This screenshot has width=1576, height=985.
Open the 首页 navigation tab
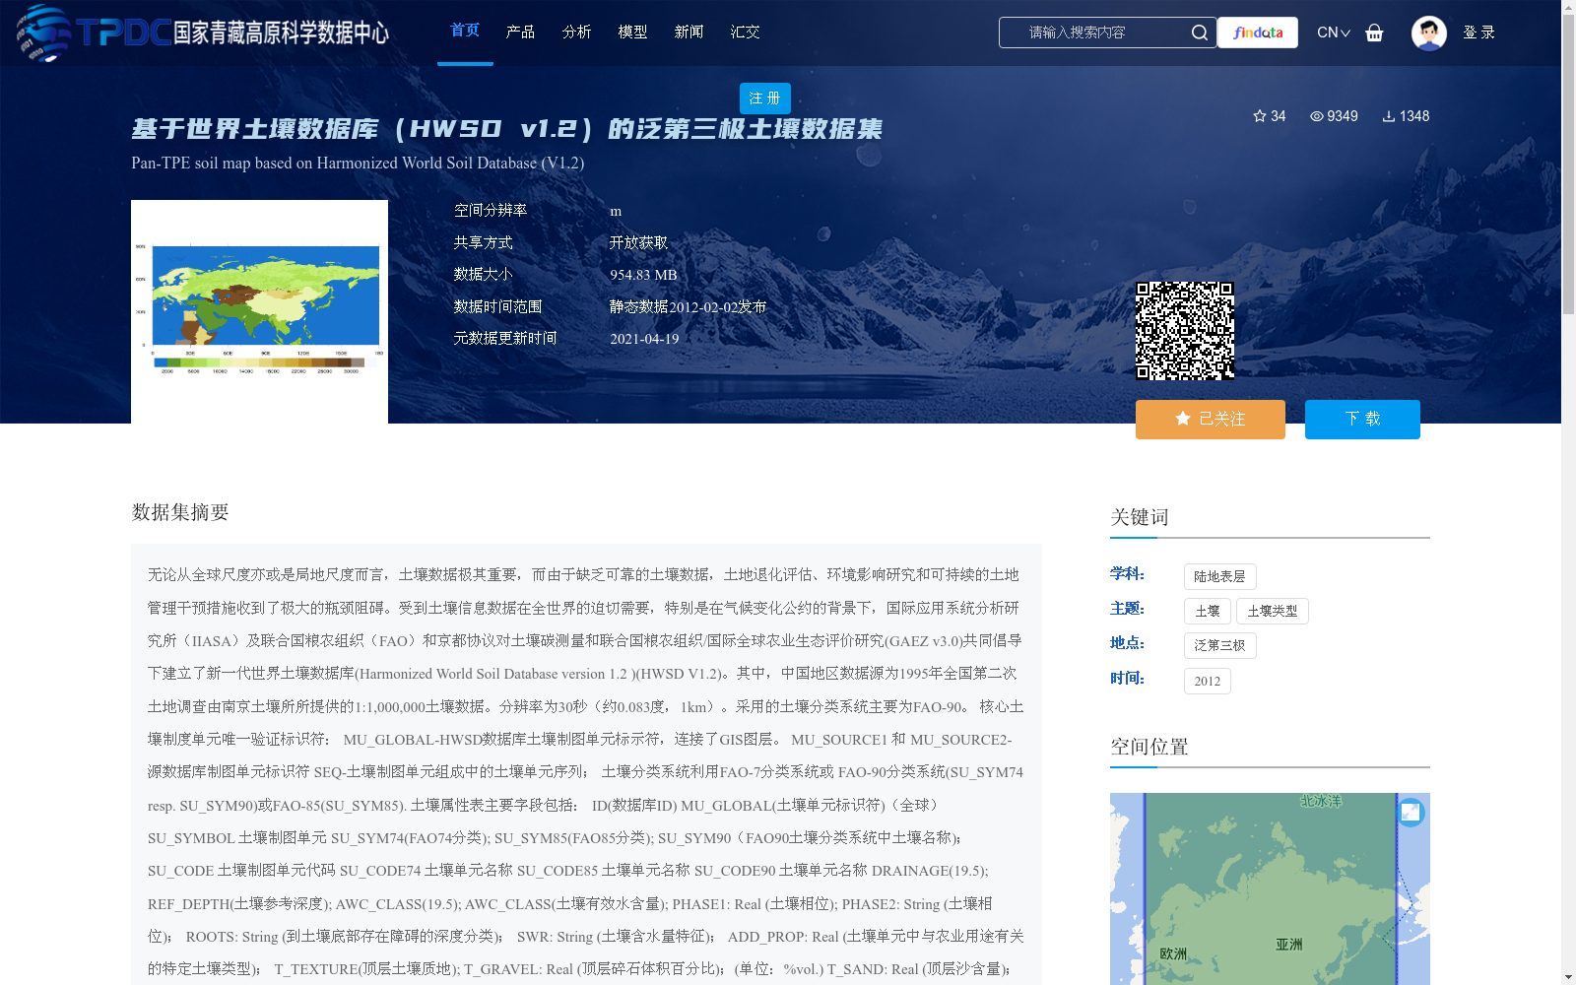465,31
